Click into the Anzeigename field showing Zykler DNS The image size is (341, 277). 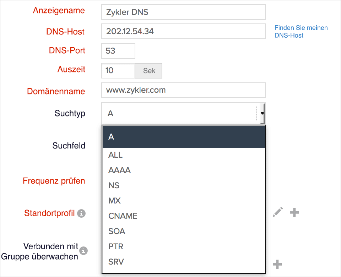click(x=183, y=12)
